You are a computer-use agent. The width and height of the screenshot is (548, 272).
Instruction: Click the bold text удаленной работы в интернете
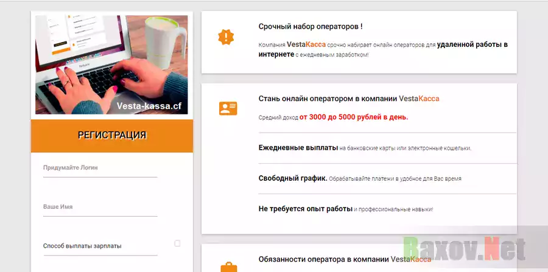[x=383, y=49]
